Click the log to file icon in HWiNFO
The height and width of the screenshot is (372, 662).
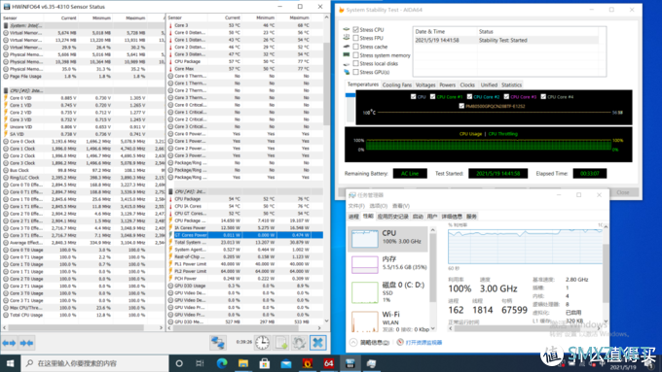280,343
